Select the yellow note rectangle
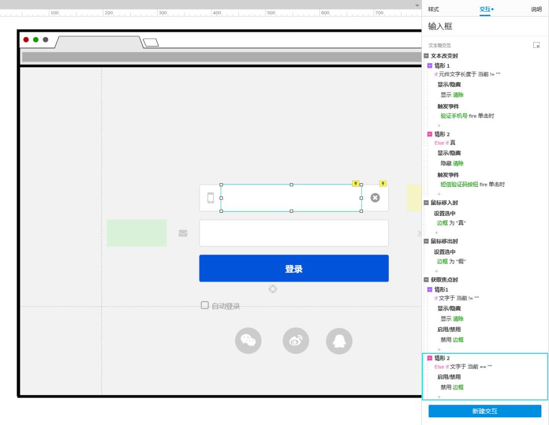Viewport: 549px width, 425px height. click(x=414, y=198)
